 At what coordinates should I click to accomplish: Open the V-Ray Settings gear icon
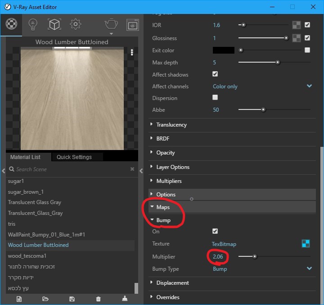point(76,24)
